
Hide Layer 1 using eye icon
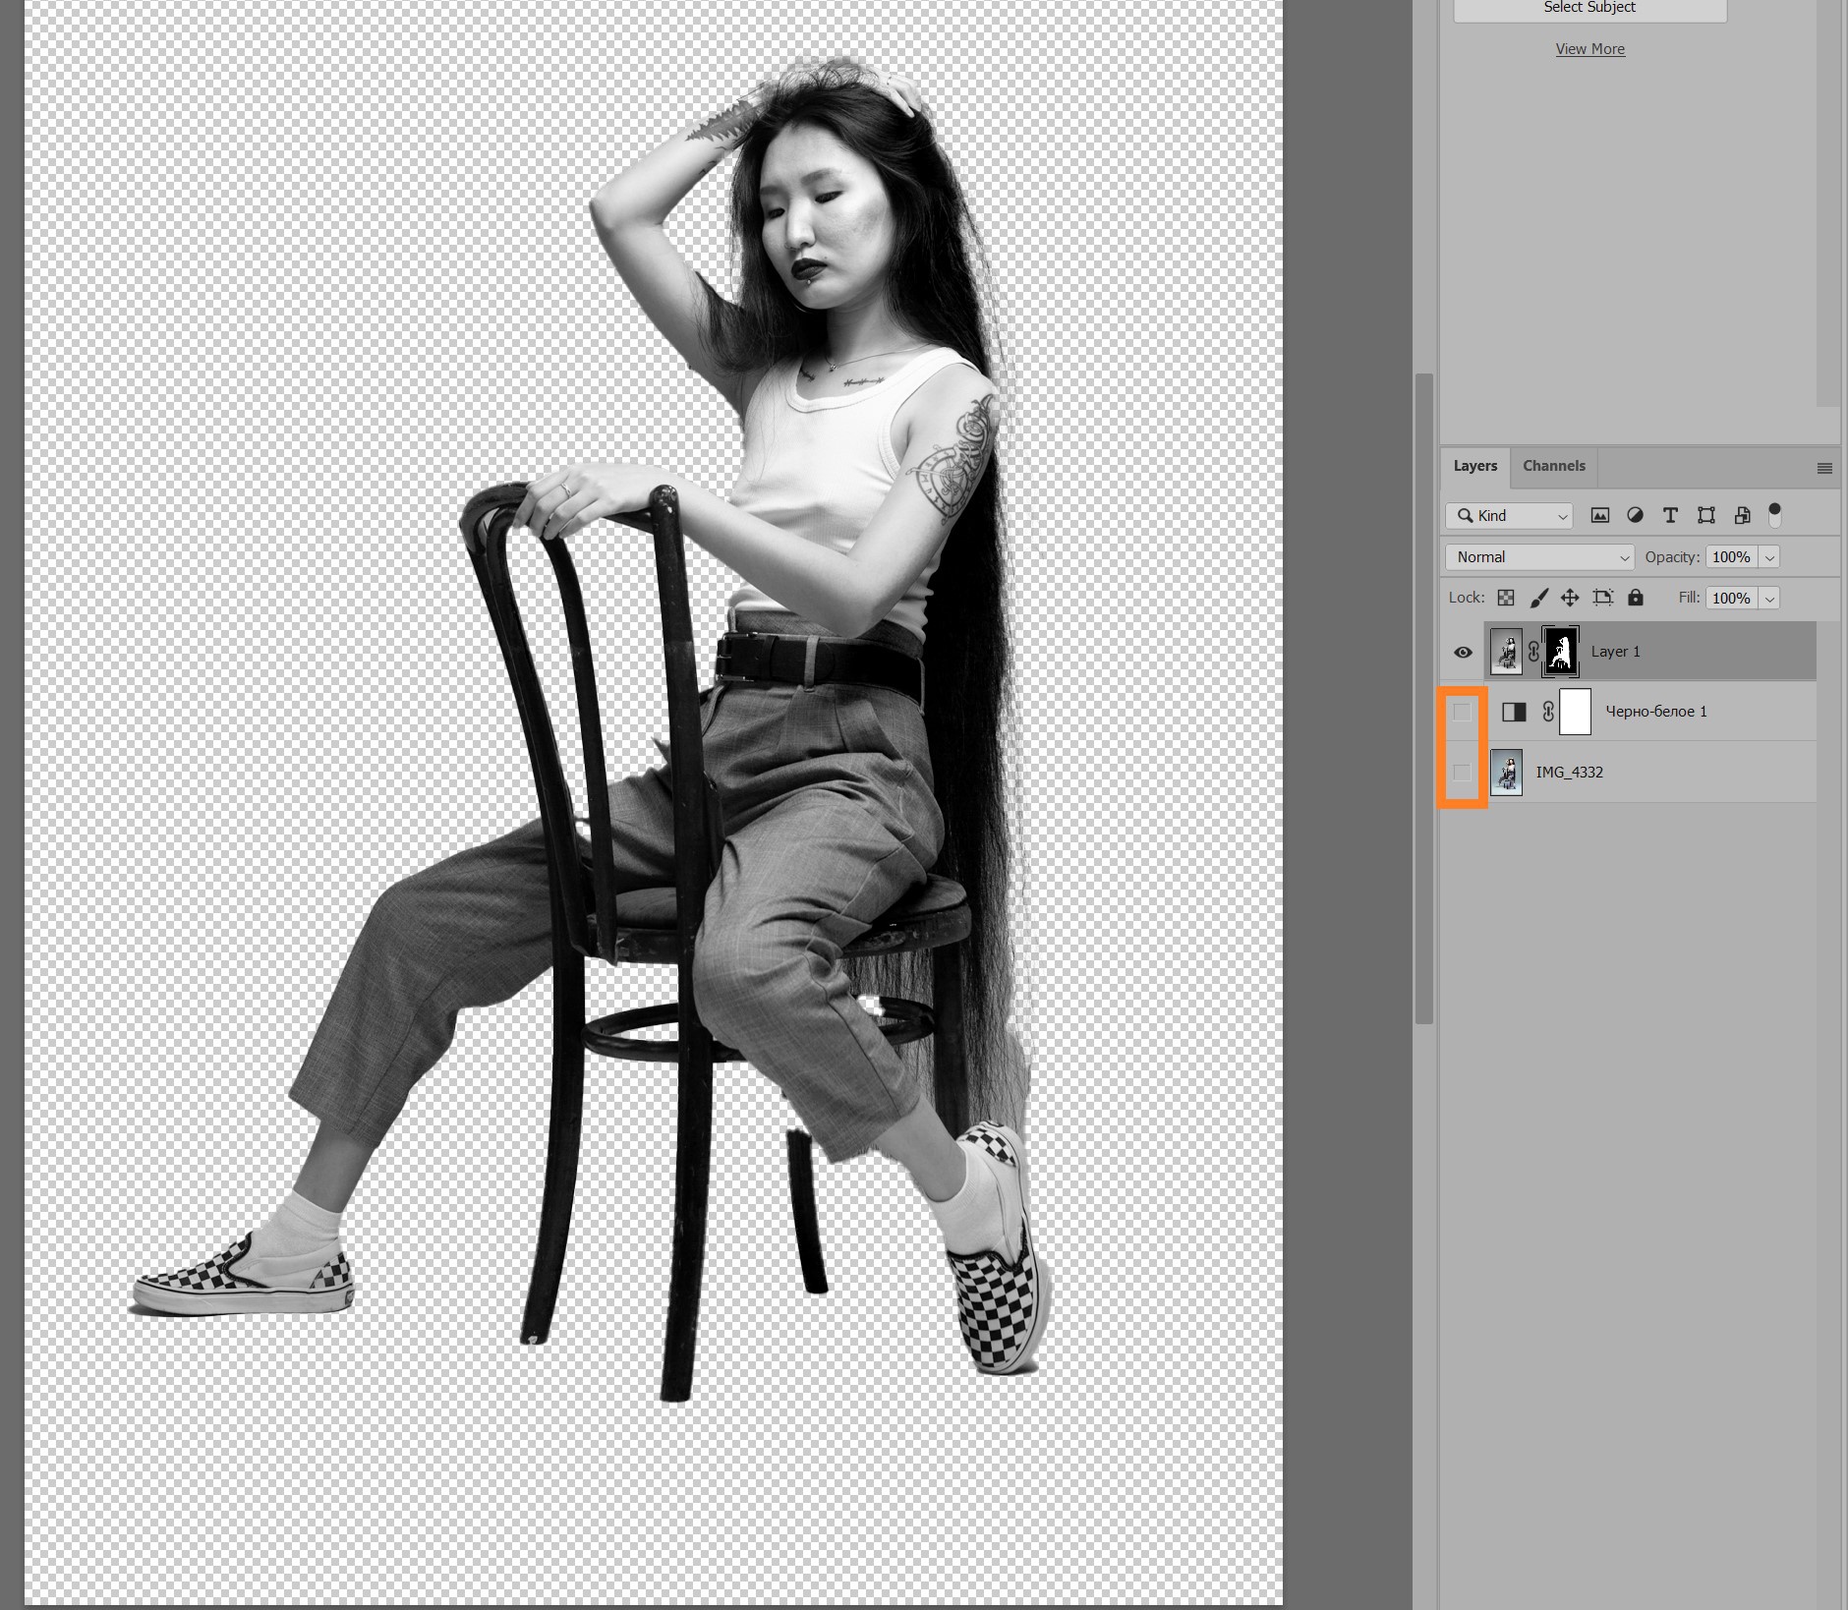pos(1463,652)
